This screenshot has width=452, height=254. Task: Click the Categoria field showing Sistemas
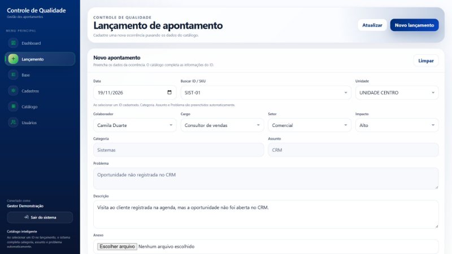tap(179, 150)
